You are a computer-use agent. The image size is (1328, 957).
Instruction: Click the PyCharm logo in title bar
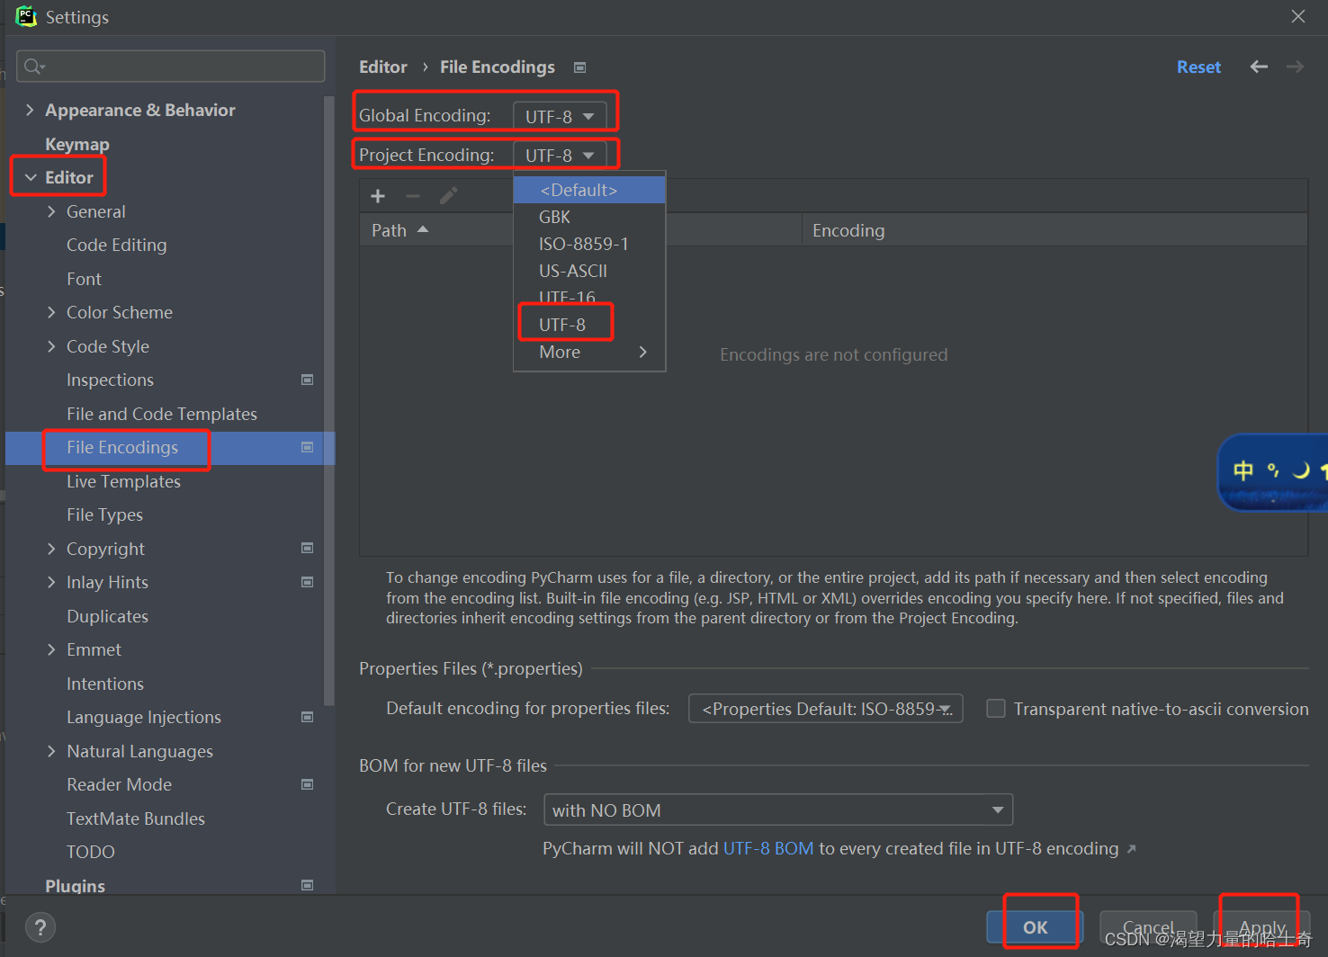[x=26, y=16]
